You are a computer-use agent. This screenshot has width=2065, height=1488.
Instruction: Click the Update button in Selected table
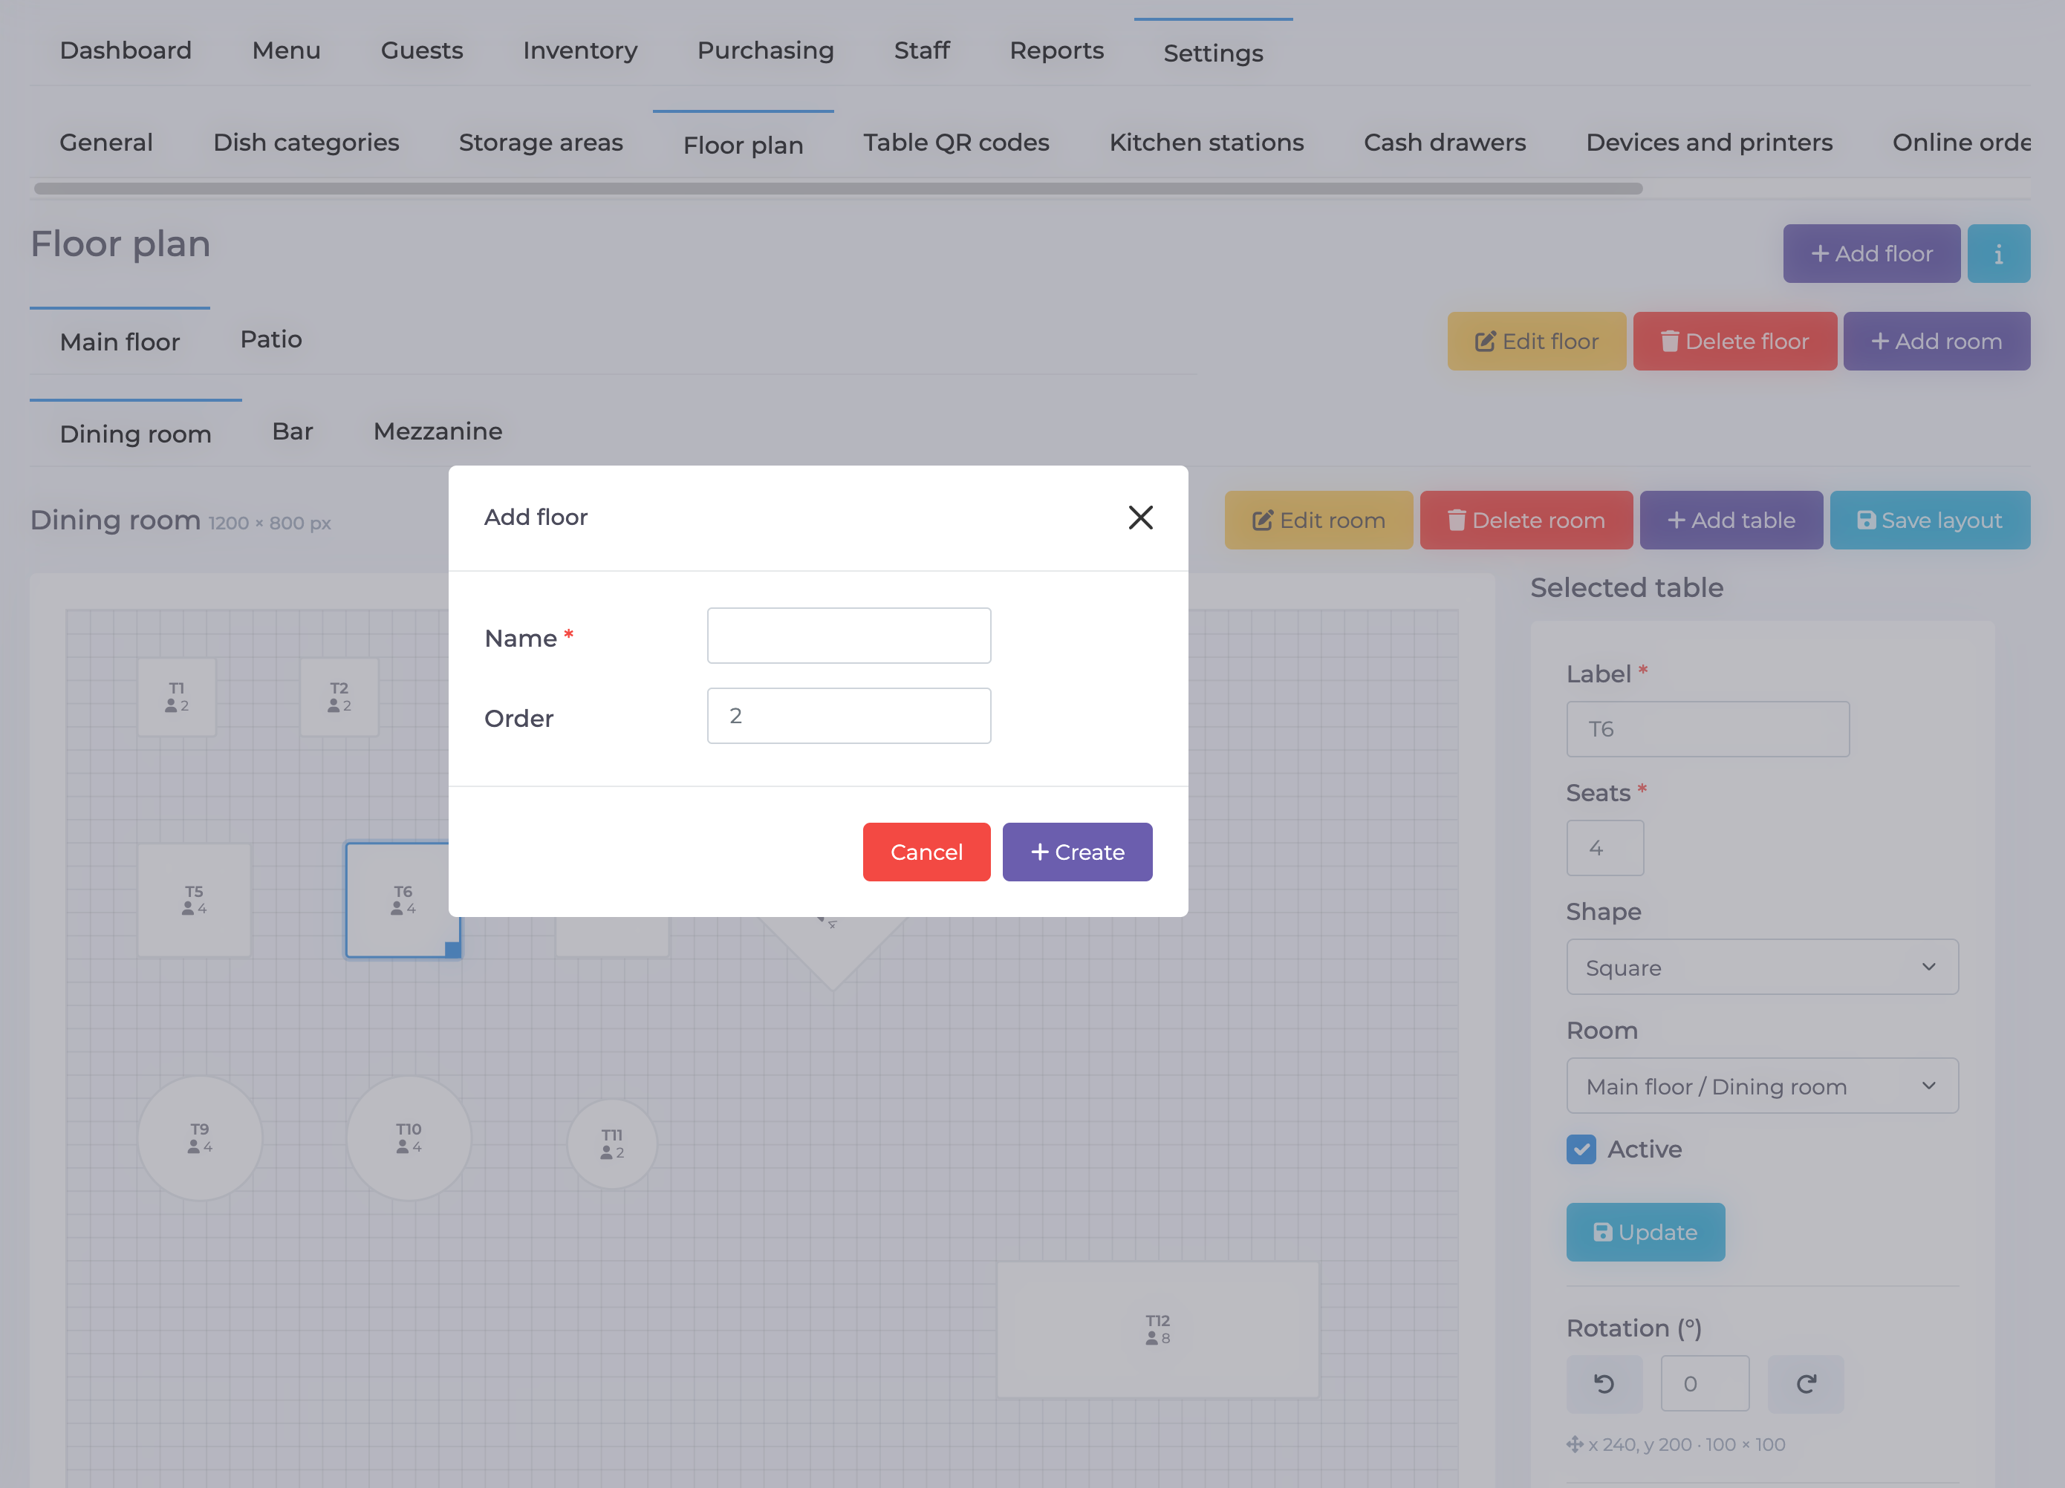(x=1645, y=1233)
